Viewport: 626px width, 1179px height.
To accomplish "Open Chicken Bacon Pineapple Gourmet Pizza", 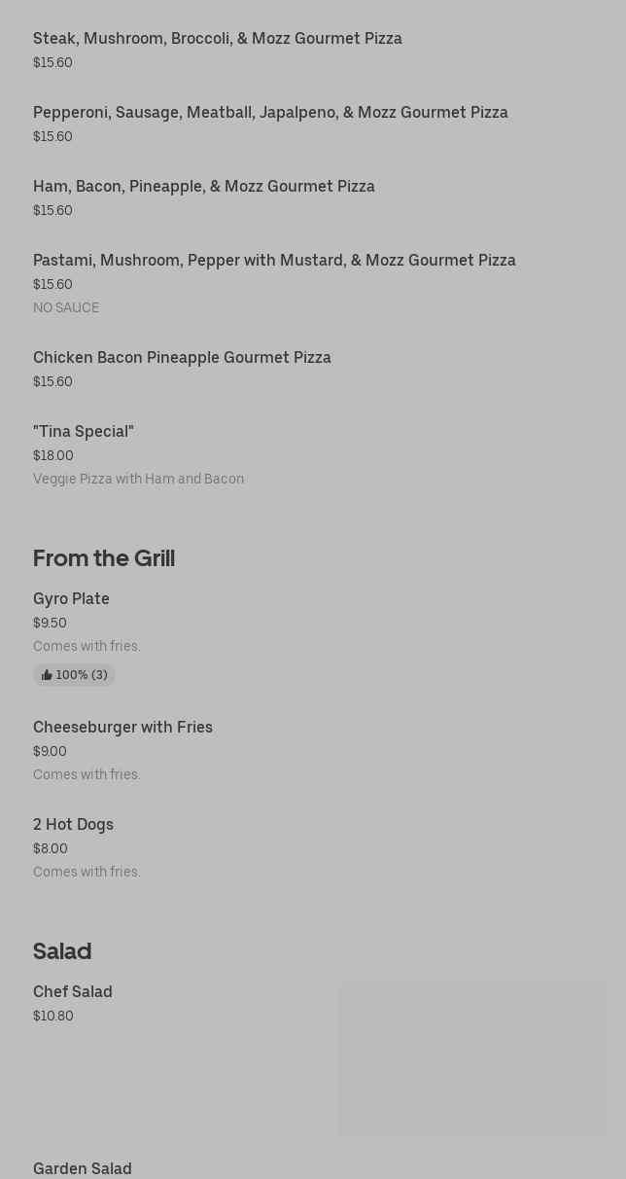I will pos(182,358).
